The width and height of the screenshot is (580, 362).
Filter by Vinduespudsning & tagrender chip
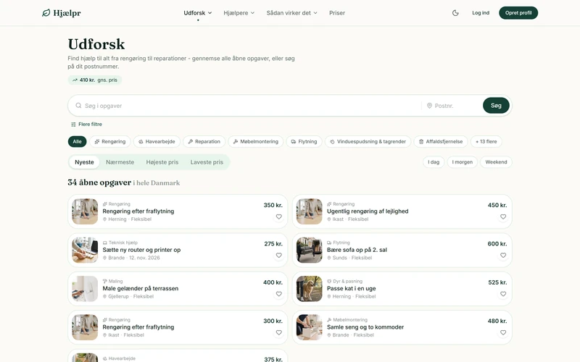pyautogui.click(x=368, y=141)
